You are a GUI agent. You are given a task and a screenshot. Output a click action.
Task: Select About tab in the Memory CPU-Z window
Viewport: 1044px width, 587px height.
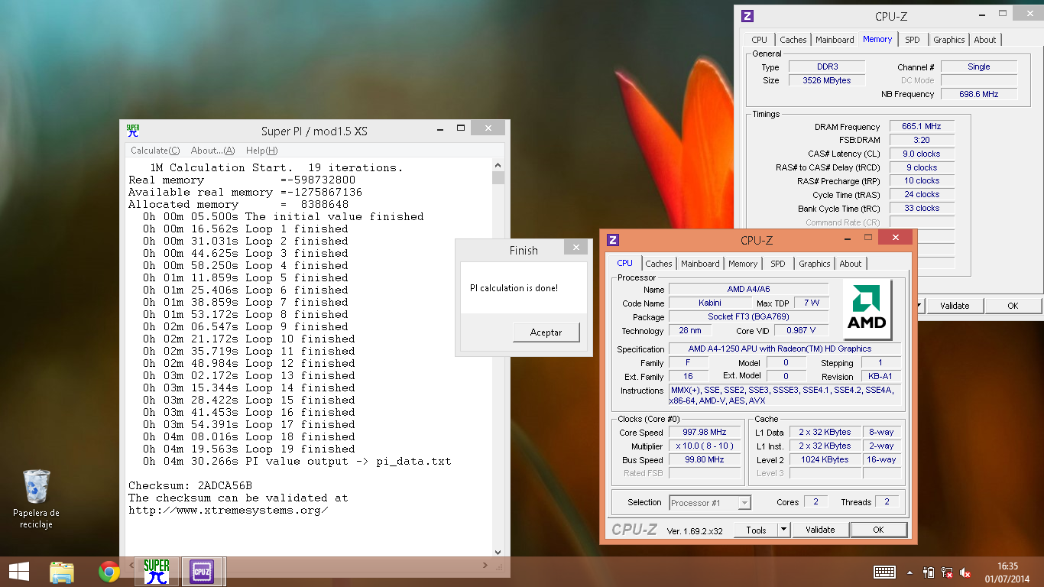point(984,40)
